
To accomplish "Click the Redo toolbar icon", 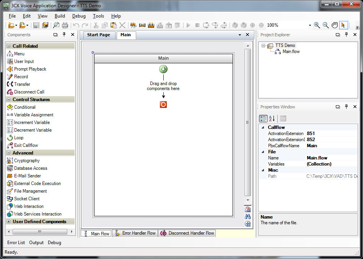I will coord(85,25).
